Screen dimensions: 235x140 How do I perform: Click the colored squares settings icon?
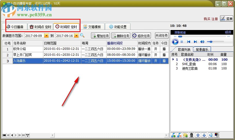(x=217, y=135)
